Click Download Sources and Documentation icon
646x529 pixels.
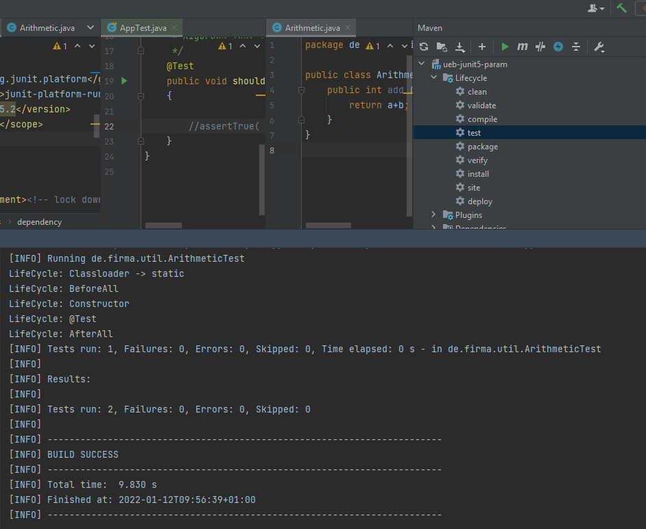(460, 47)
